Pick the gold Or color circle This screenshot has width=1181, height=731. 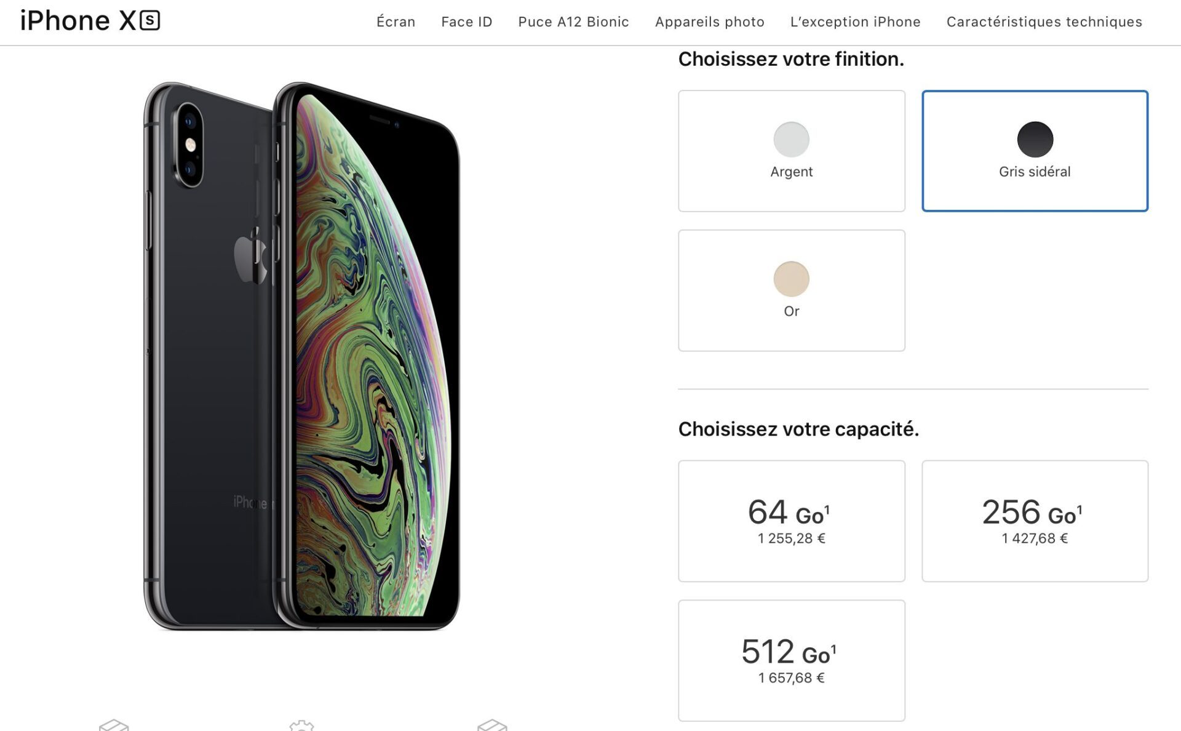point(791,279)
